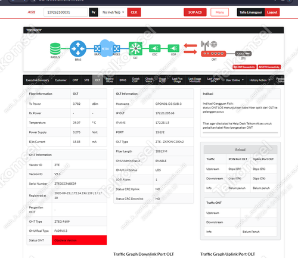
Task: Click ONT Type value ZTEG-F609
Action: point(62,222)
